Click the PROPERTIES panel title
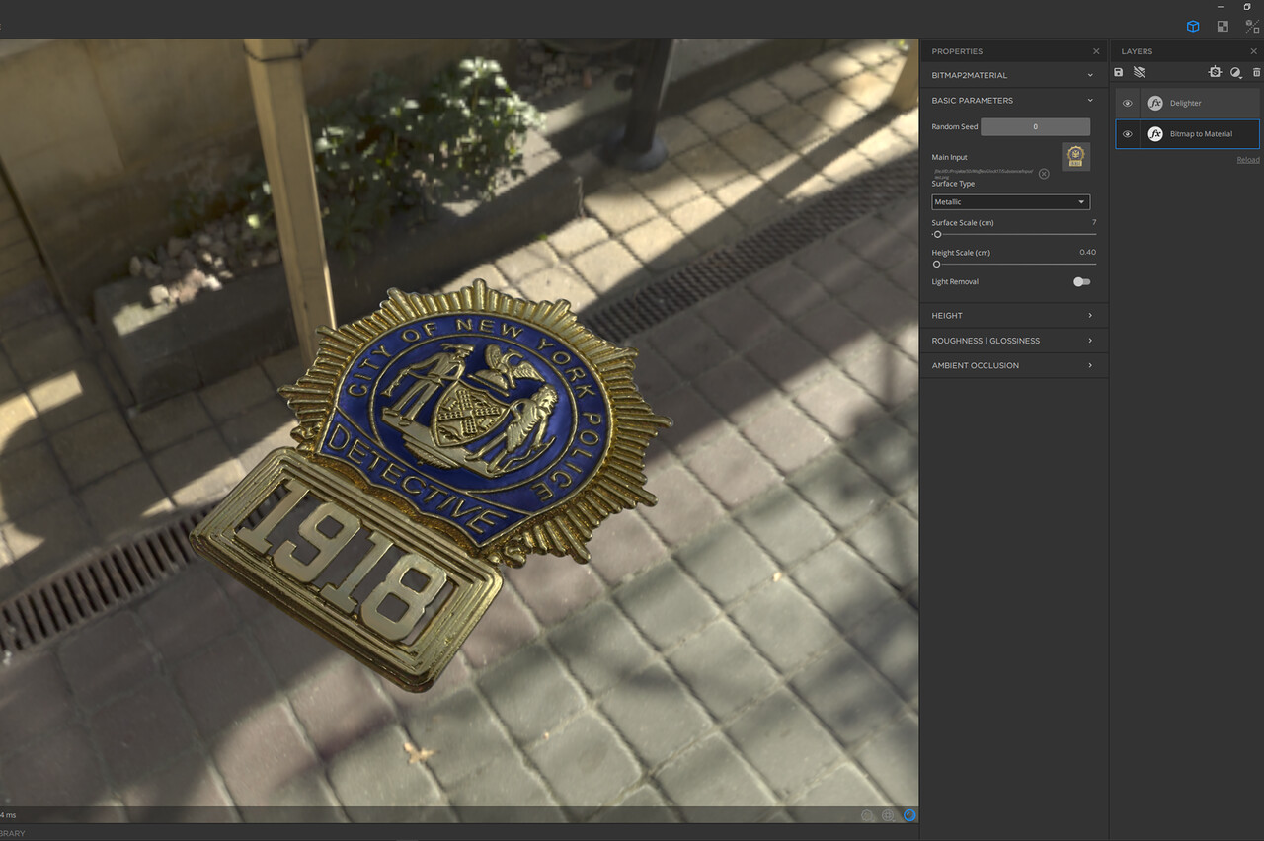Image resolution: width=1264 pixels, height=841 pixels. [x=957, y=51]
